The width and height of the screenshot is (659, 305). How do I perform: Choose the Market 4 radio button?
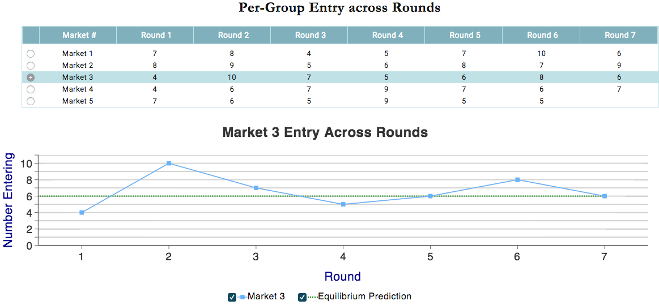31,89
